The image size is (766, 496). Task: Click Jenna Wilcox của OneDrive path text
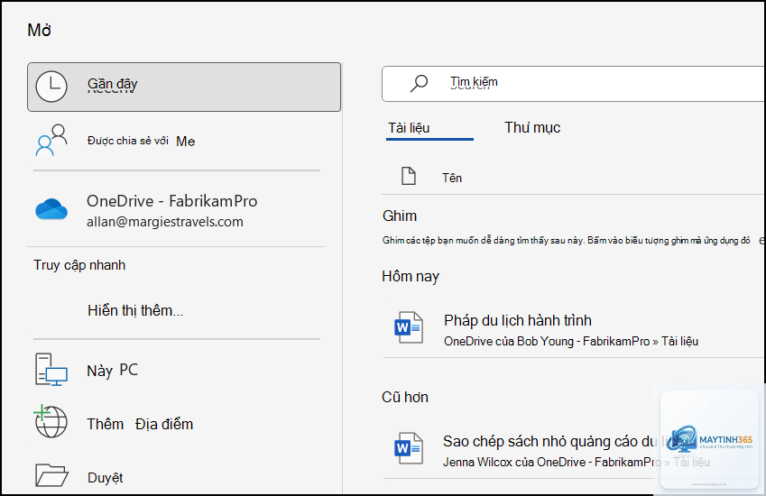coord(577,462)
